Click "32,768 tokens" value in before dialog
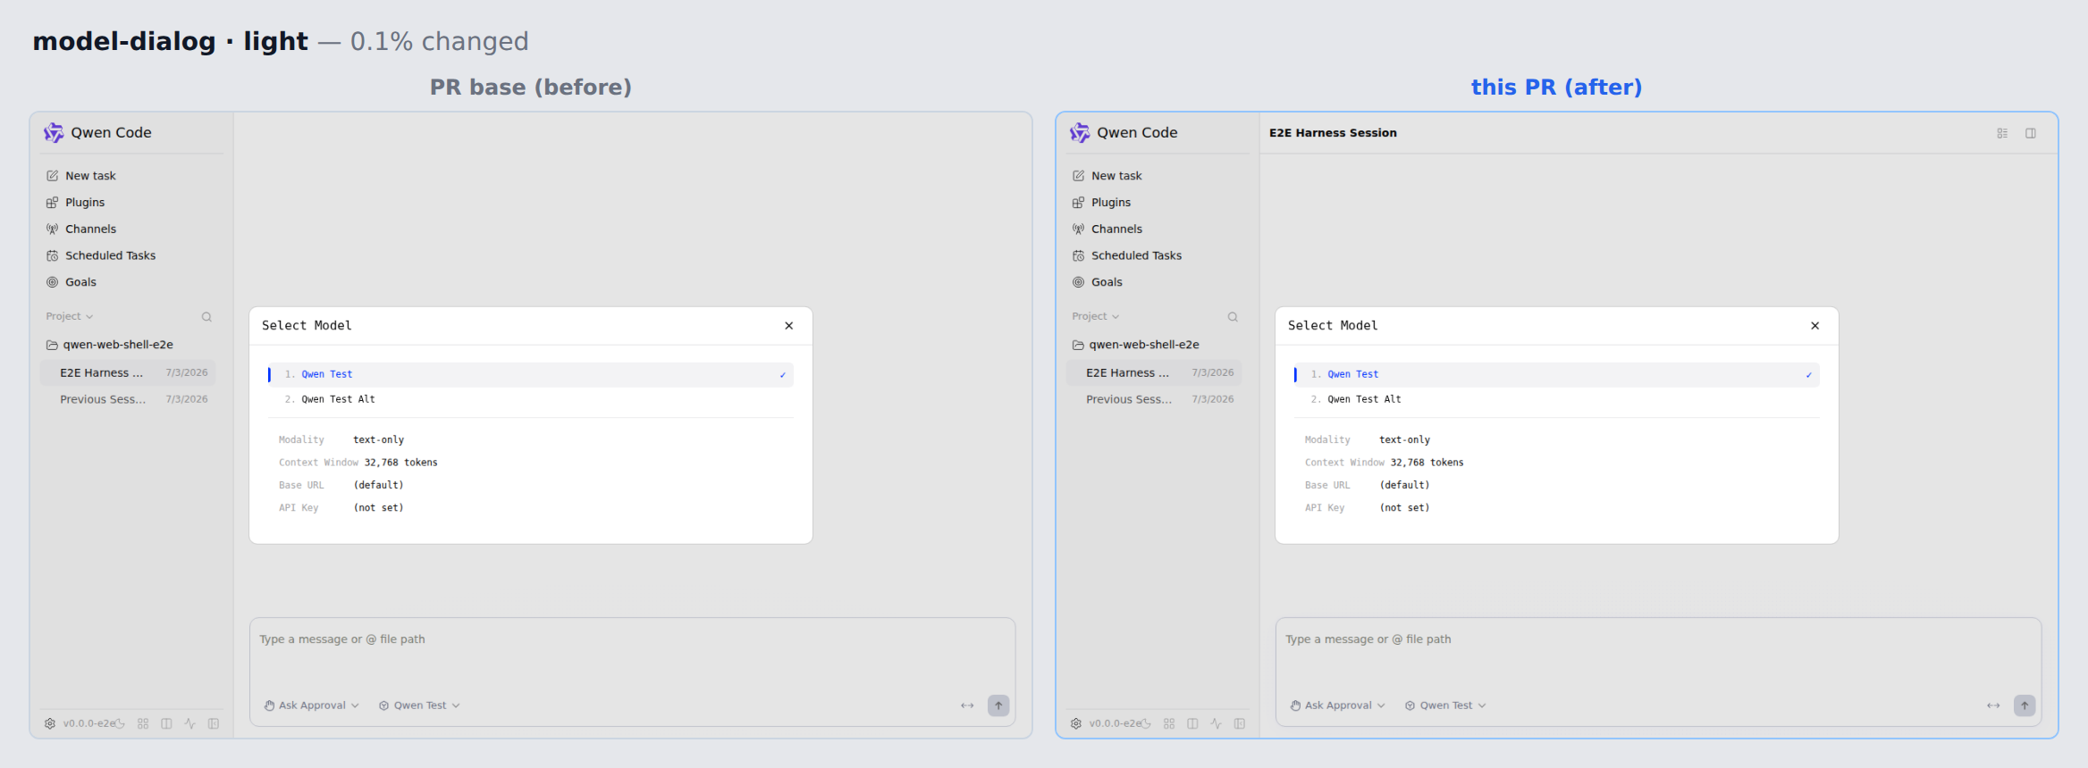 400,463
